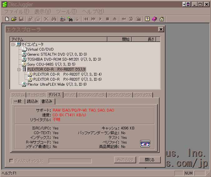Screen dimensions: 211x177
Task: Click the title bar window-mode icon button
Action: click(188, 4)
